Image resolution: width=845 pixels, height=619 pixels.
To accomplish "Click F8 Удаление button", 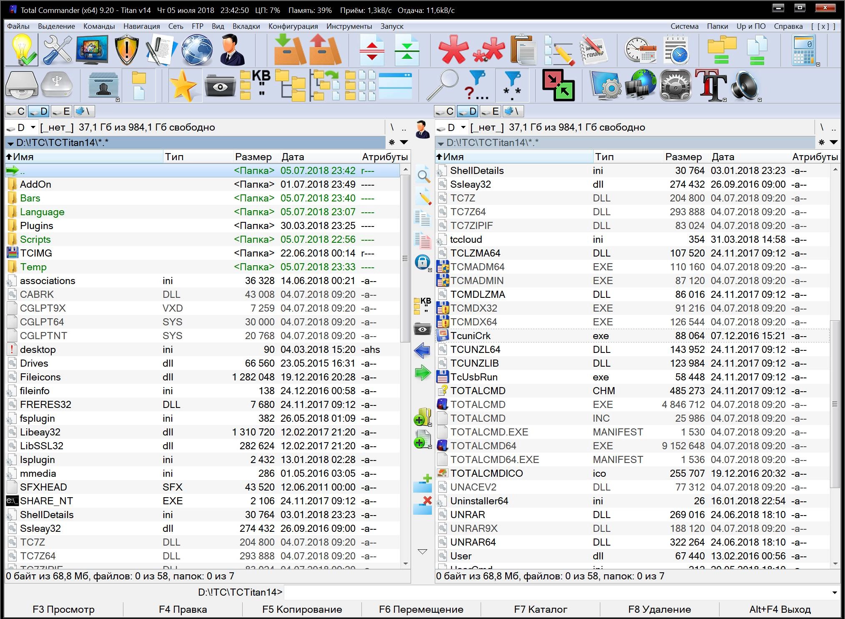I will (659, 609).
